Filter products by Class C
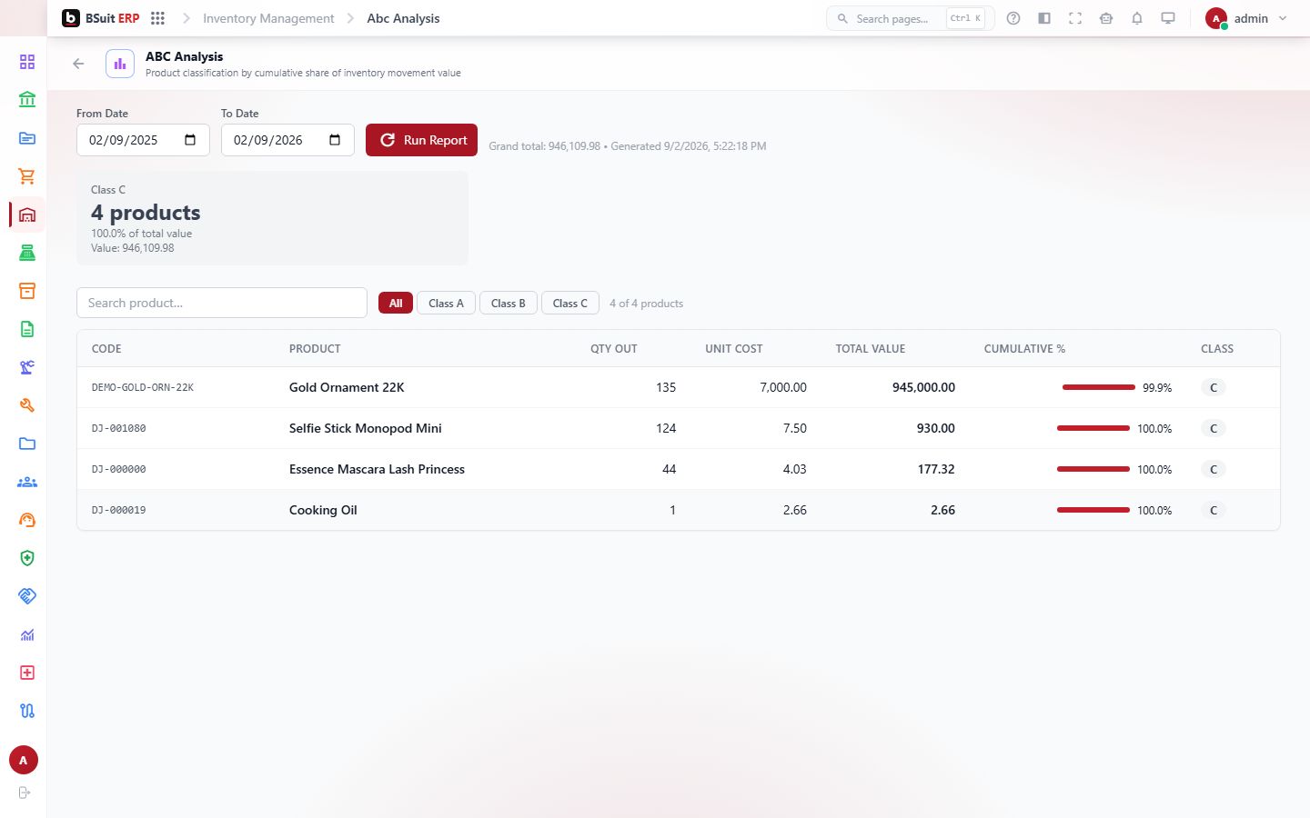Image resolution: width=1310 pixels, height=818 pixels. coord(570,303)
